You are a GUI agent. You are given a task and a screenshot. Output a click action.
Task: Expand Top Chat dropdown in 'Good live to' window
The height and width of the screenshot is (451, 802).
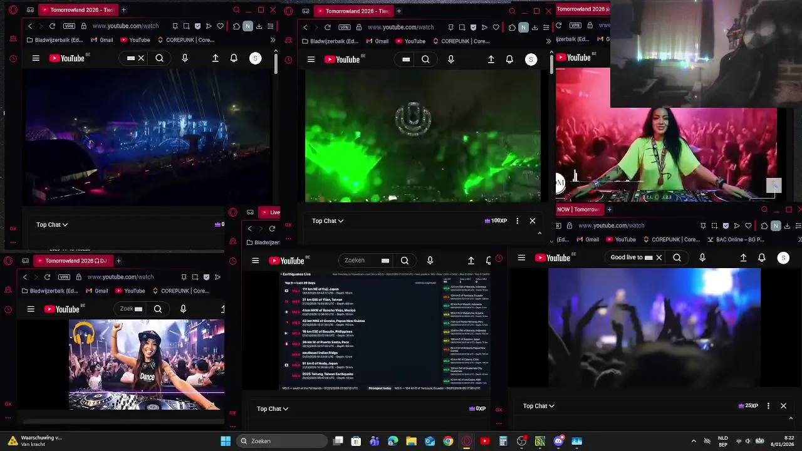[x=539, y=406]
